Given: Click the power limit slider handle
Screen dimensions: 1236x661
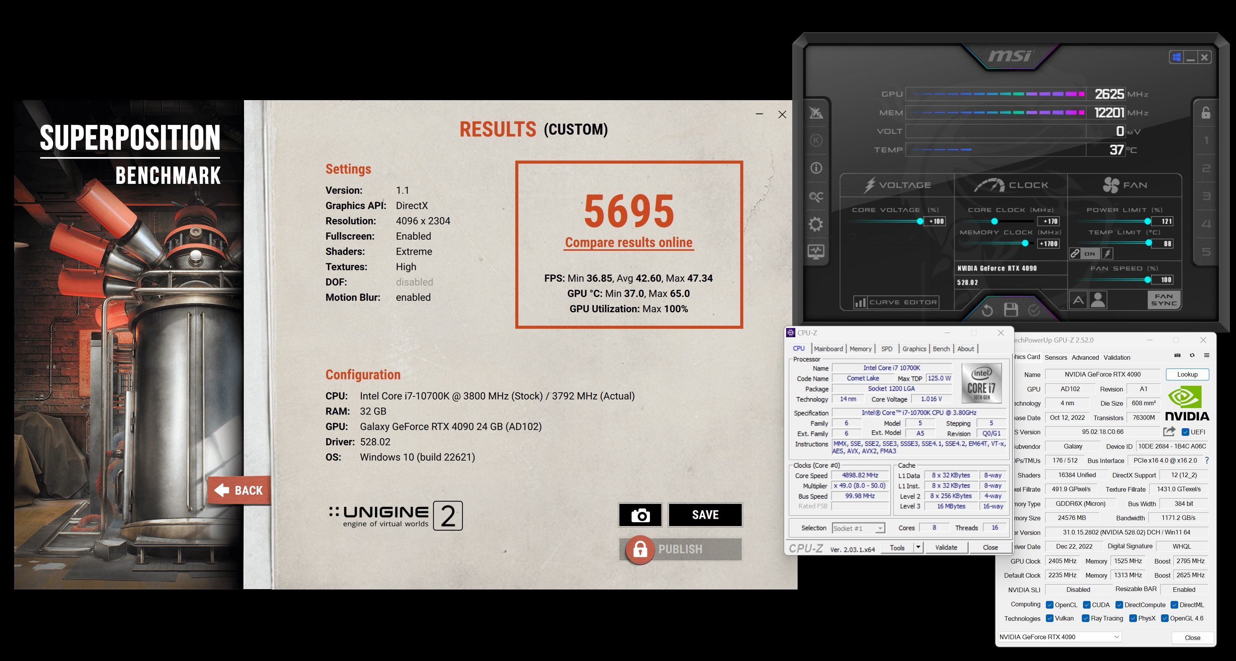Looking at the screenshot, I should (x=1147, y=221).
